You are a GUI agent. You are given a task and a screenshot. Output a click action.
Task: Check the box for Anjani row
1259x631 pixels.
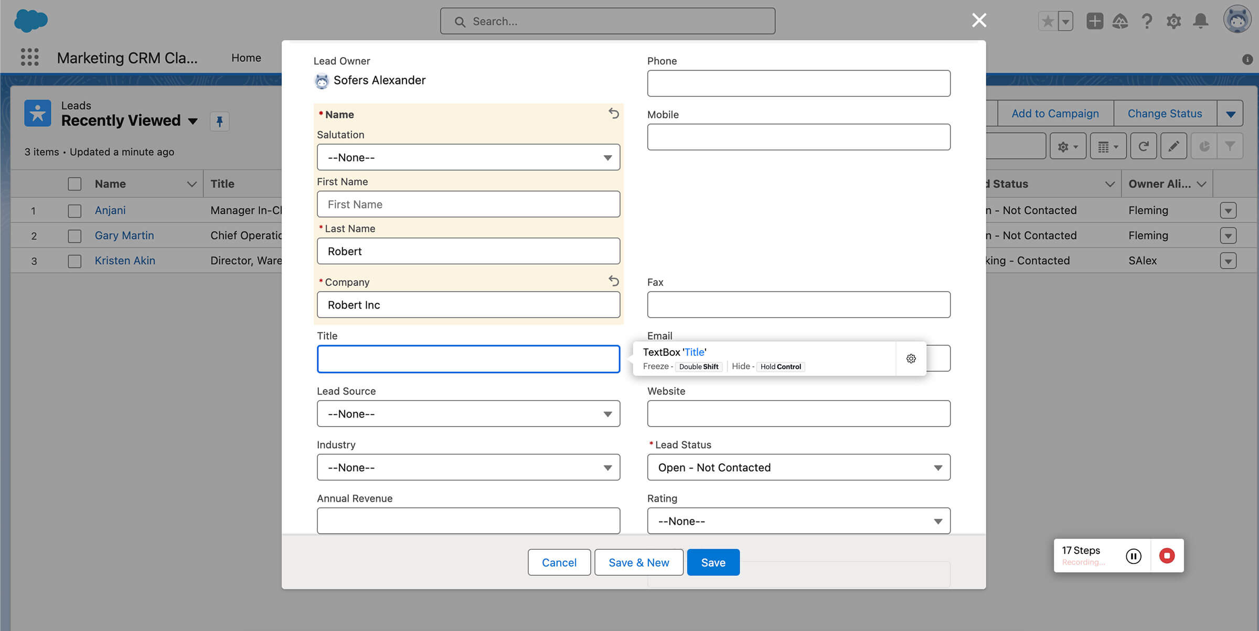pyautogui.click(x=74, y=211)
